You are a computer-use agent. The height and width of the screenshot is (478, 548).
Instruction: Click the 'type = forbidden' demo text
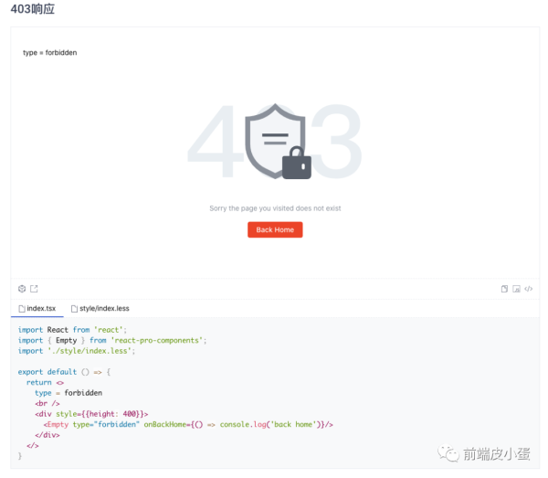click(x=50, y=53)
